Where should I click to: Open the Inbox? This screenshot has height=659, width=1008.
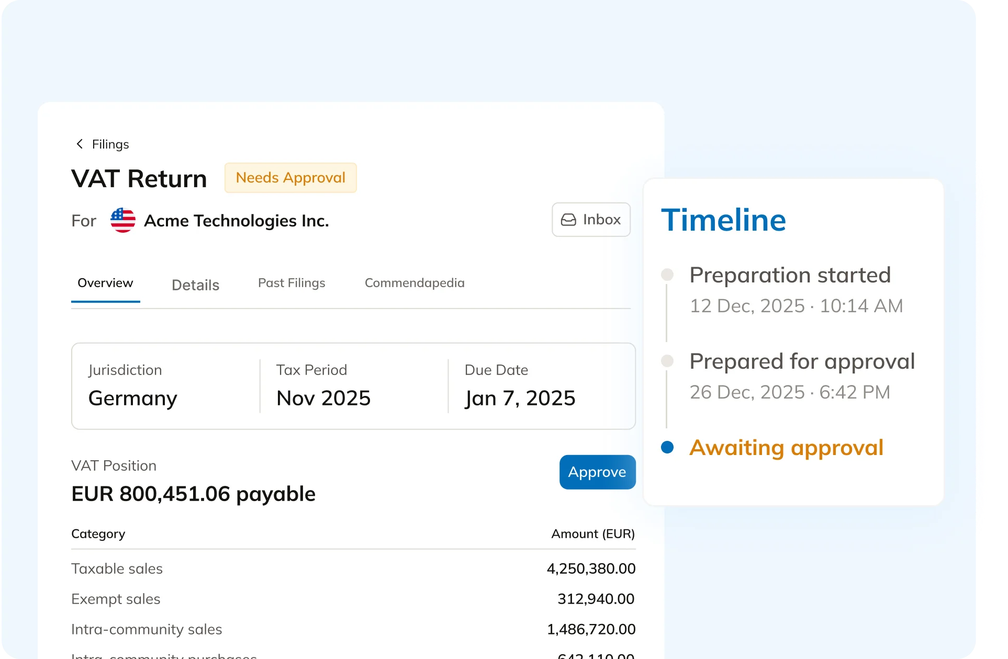point(591,220)
